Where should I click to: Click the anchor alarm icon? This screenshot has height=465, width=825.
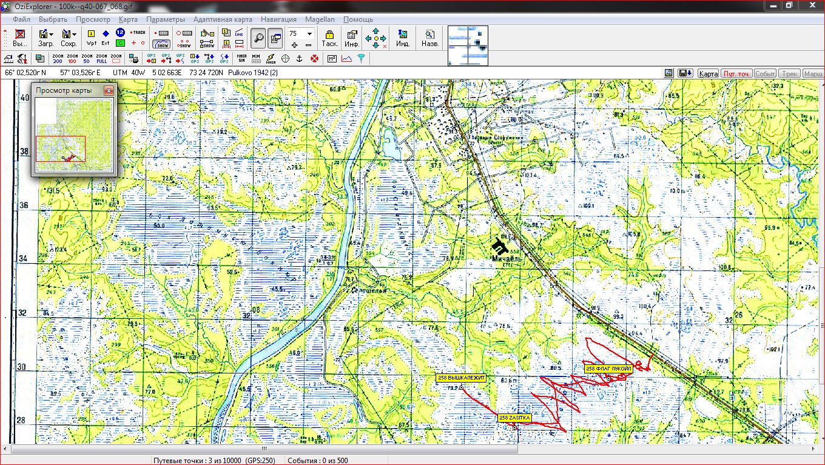point(299,59)
